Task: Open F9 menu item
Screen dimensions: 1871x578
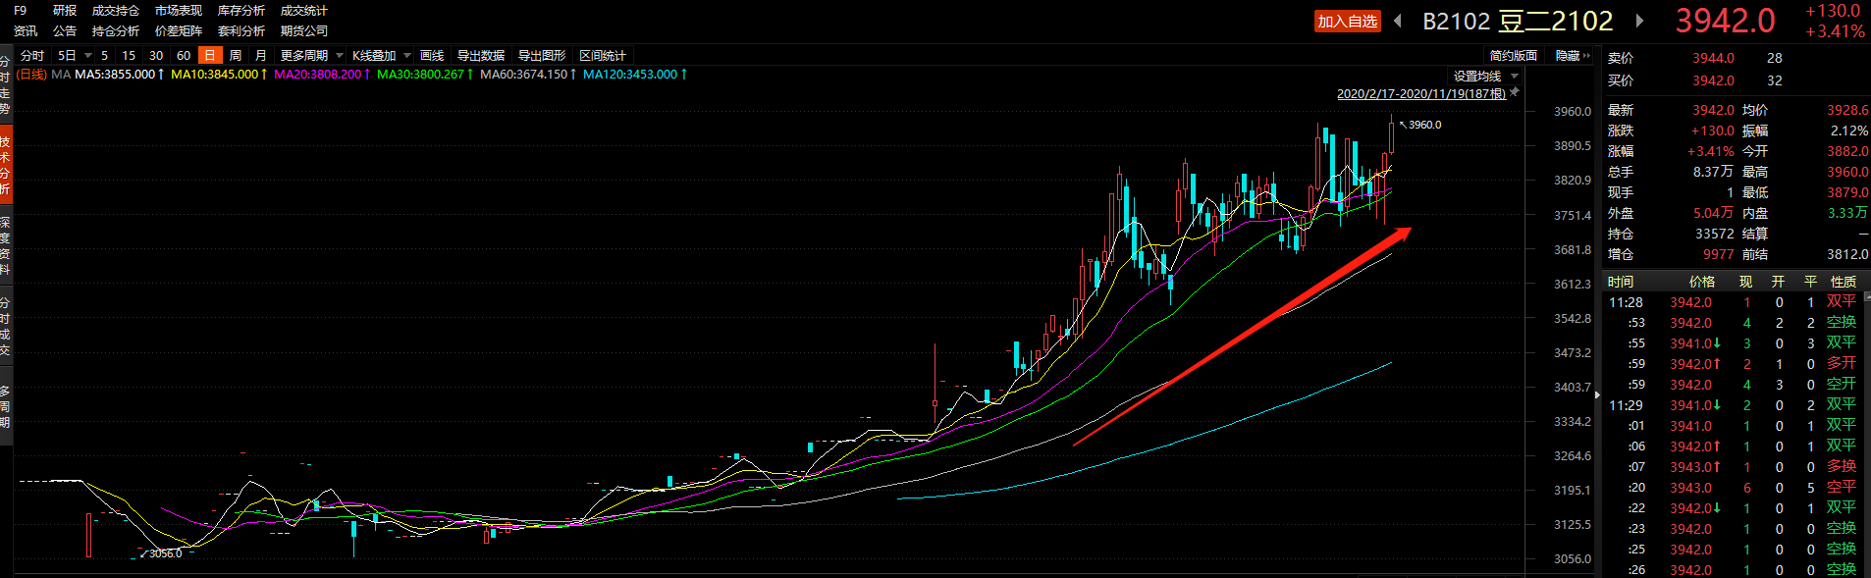Action: tap(21, 11)
